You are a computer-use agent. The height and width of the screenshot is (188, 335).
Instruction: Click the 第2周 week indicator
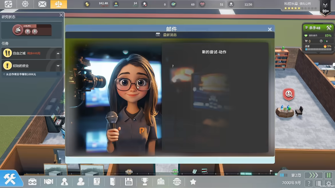[x=296, y=175]
